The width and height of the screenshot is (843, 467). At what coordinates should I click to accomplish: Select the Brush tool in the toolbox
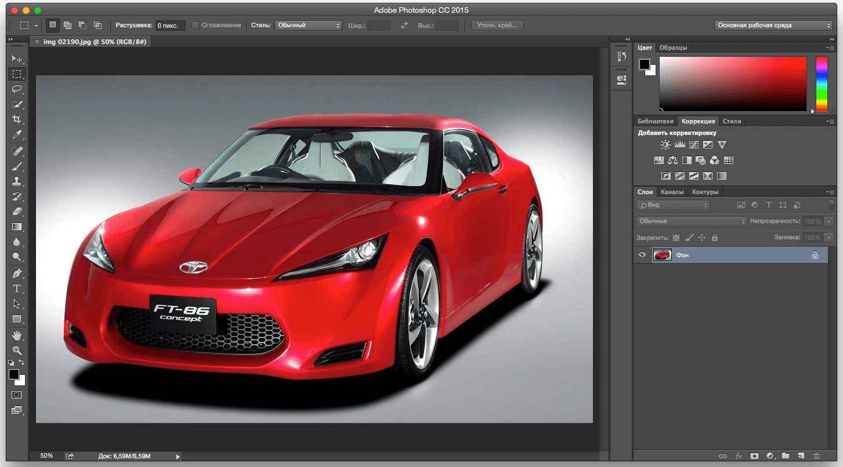[x=17, y=166]
